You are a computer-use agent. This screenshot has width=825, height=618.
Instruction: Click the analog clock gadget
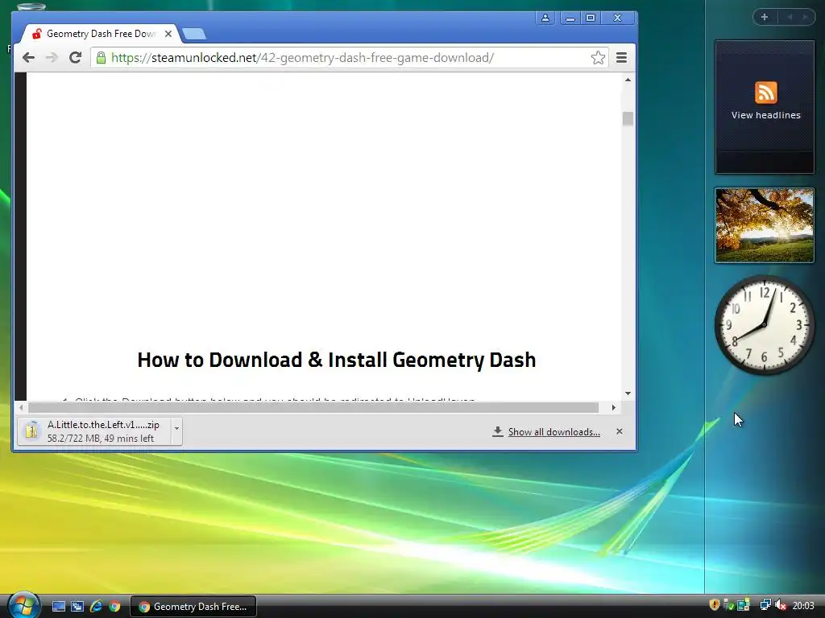765,325
